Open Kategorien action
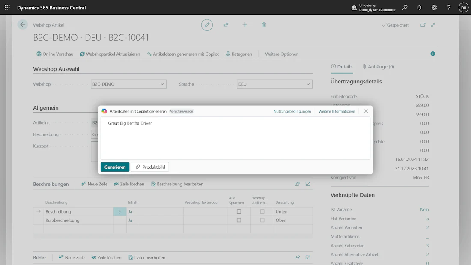Screen dimensions: 471x265 coord(239,54)
